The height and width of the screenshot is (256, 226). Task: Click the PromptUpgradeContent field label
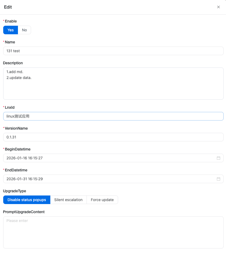click(24, 212)
